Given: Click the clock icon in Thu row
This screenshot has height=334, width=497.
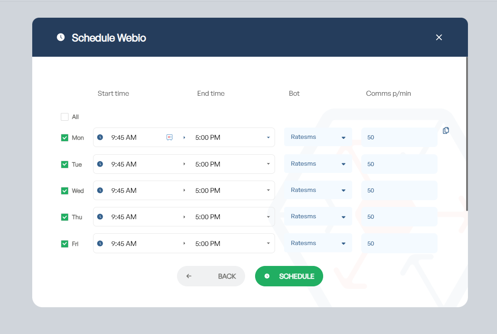Looking at the screenshot, I should [x=100, y=216].
